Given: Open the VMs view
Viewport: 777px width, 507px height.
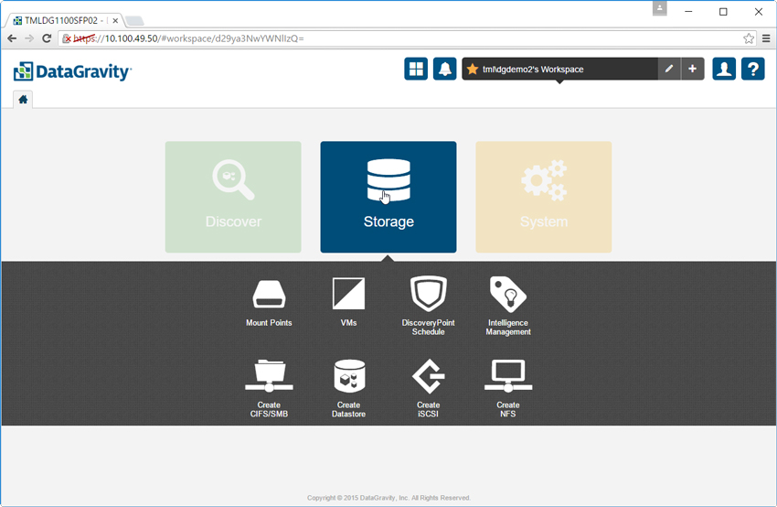Looking at the screenshot, I should (x=349, y=302).
